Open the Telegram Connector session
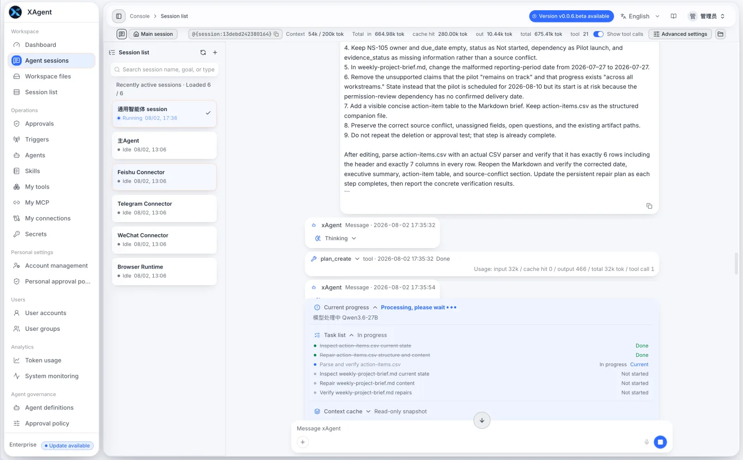Screen dimensions: 743x460 tap(164, 209)
